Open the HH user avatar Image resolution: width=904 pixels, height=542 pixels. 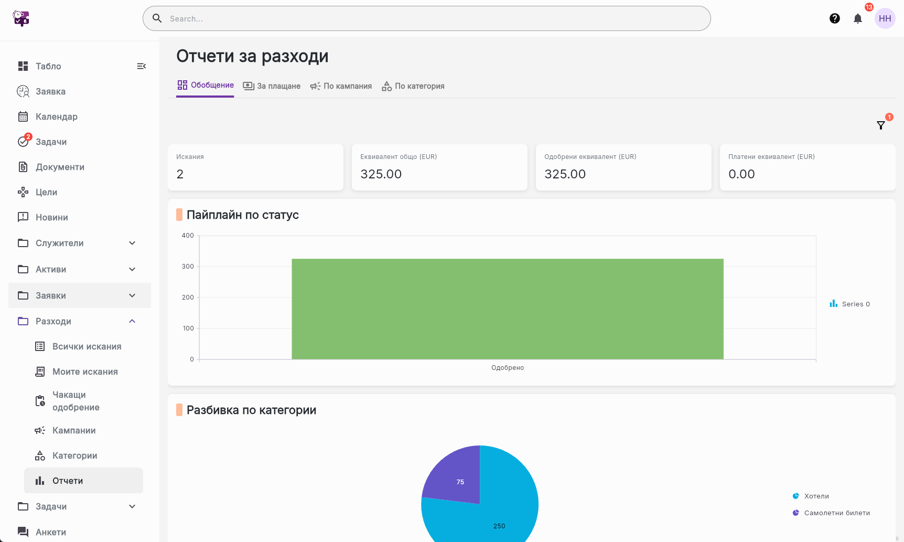click(x=885, y=18)
